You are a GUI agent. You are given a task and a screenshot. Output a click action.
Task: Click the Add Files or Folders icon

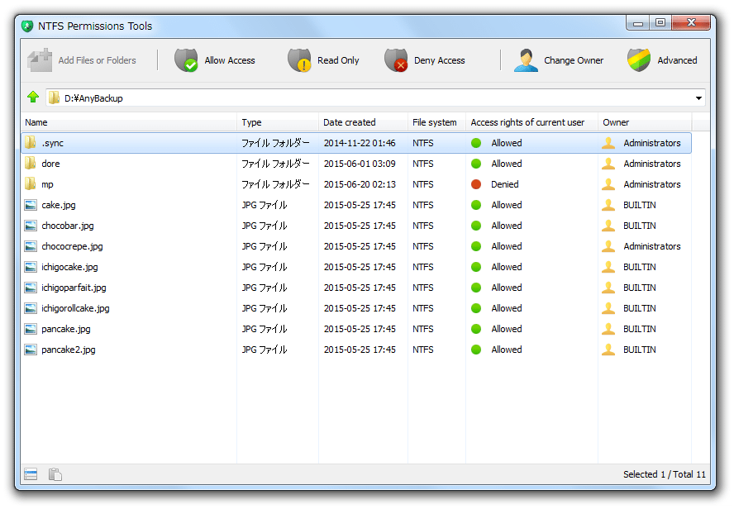[x=40, y=59]
